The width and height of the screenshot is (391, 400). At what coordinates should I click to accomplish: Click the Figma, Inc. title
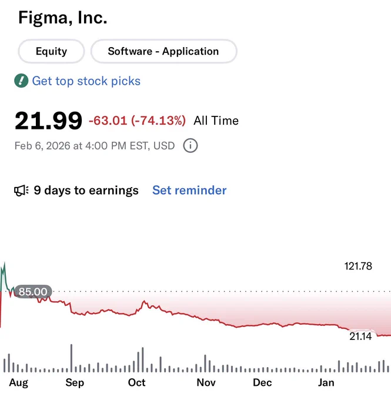pos(63,18)
